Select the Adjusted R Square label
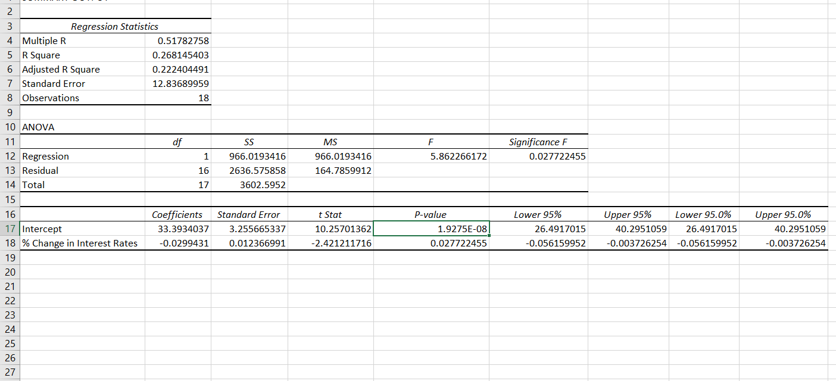The height and width of the screenshot is (381, 836). coord(83,70)
